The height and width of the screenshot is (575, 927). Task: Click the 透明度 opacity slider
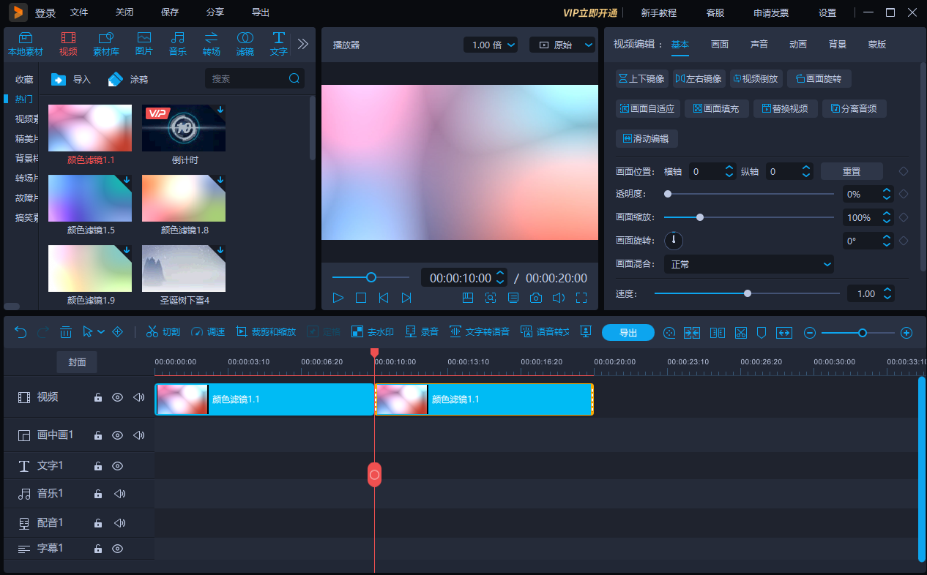[x=747, y=194]
